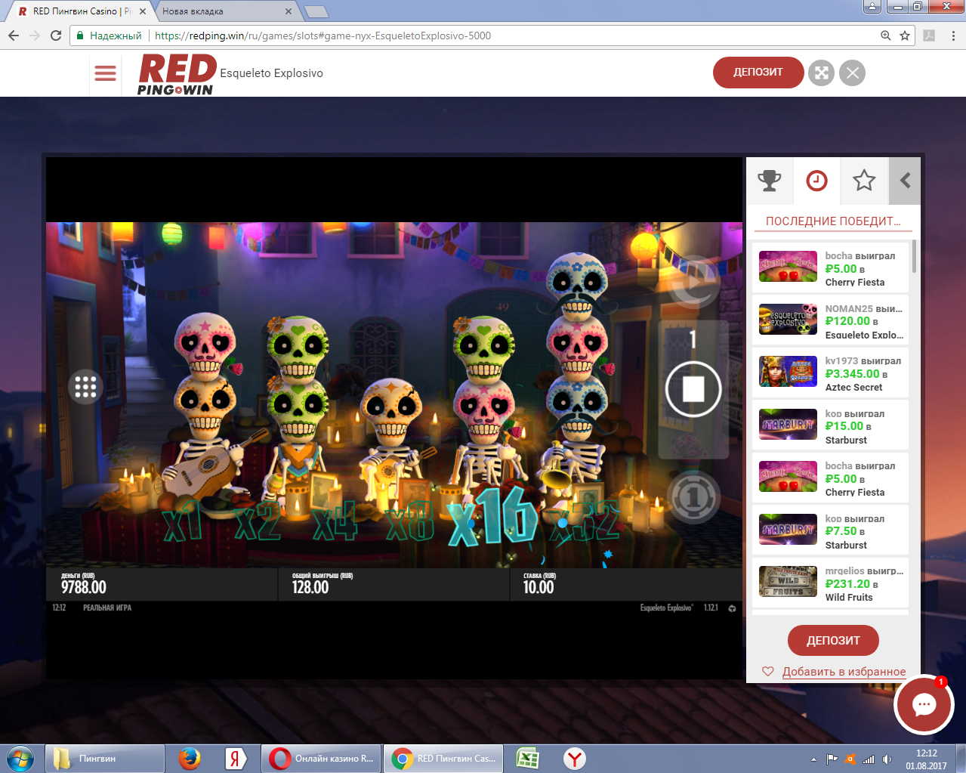Go forward in browser history
Screen dimensions: 966x773
tap(35, 36)
